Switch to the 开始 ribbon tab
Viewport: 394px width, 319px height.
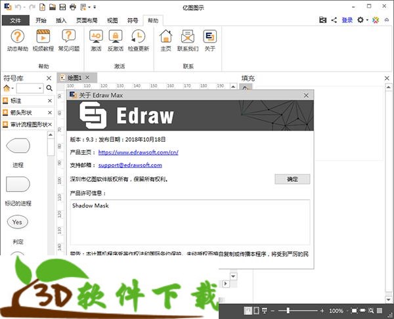(x=41, y=20)
